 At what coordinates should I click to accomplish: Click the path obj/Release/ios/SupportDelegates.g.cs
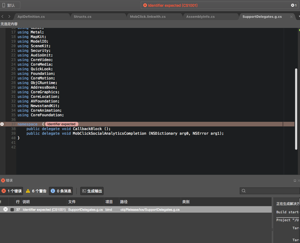point(150,210)
